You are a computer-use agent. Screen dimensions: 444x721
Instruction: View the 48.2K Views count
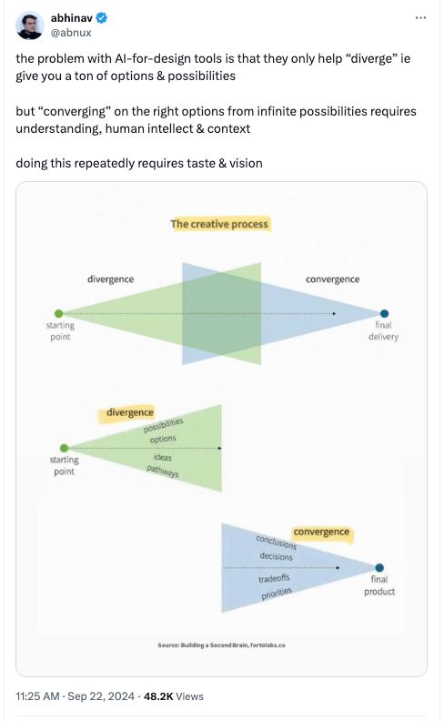[x=173, y=696]
